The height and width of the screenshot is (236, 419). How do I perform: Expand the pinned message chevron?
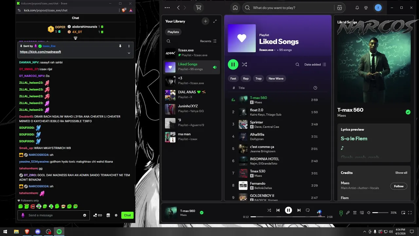pyautogui.click(x=129, y=53)
